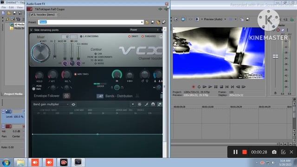Open Slide remaining points menu arrow
This screenshot has width=297, height=167.
pos(31,30)
